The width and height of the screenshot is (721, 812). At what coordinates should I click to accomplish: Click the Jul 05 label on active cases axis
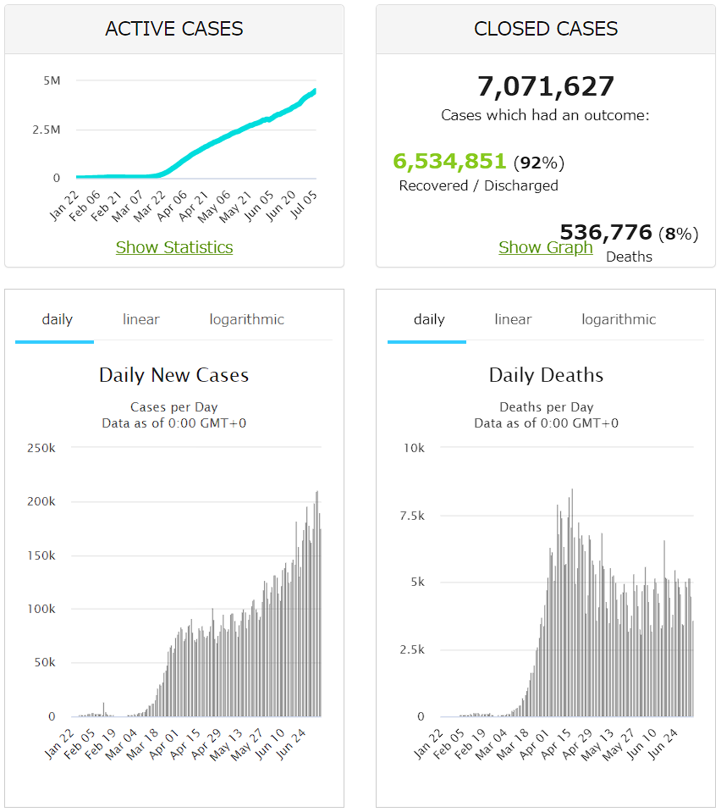[x=305, y=205]
